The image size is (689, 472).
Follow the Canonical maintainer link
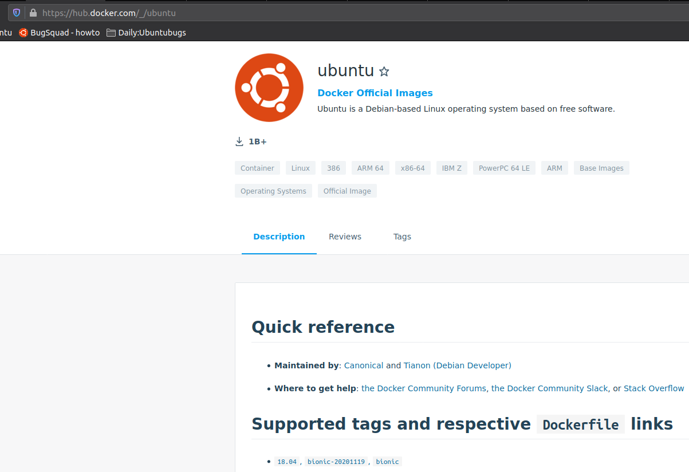tap(364, 365)
